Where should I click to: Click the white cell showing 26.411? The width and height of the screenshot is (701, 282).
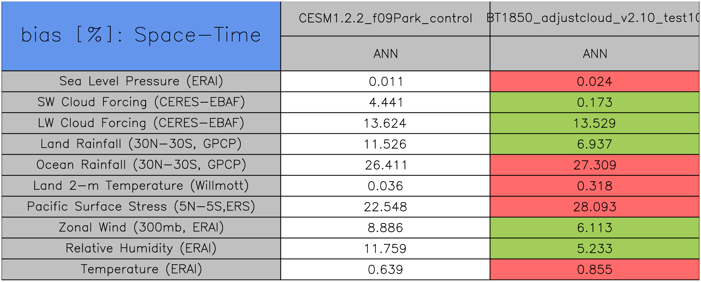385,165
